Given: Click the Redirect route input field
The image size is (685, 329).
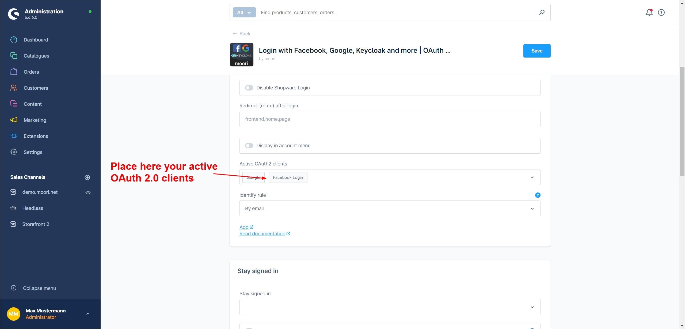Looking at the screenshot, I should (390, 119).
